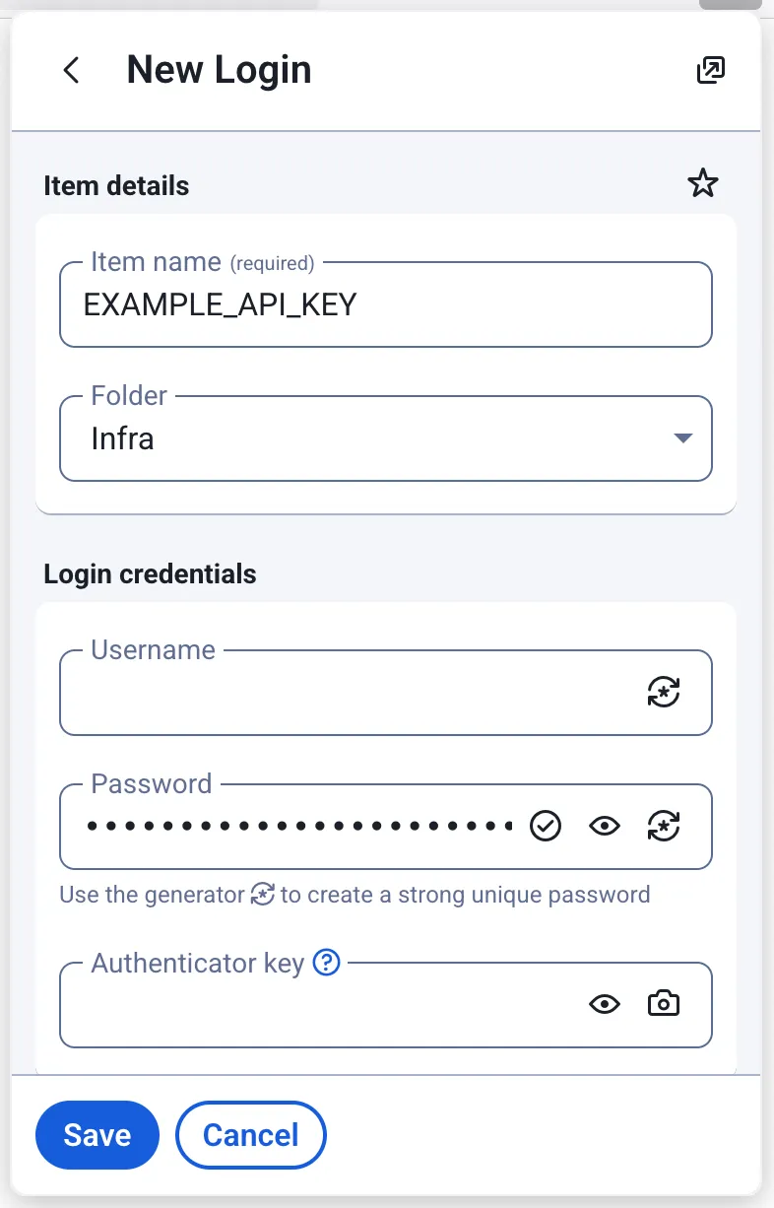
Task: Scan a QR code with the camera icon
Action: pos(663,1004)
